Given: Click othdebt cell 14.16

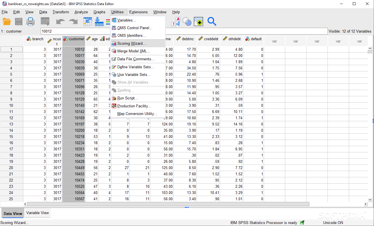Looking at the screenshot, I should coord(232,124).
